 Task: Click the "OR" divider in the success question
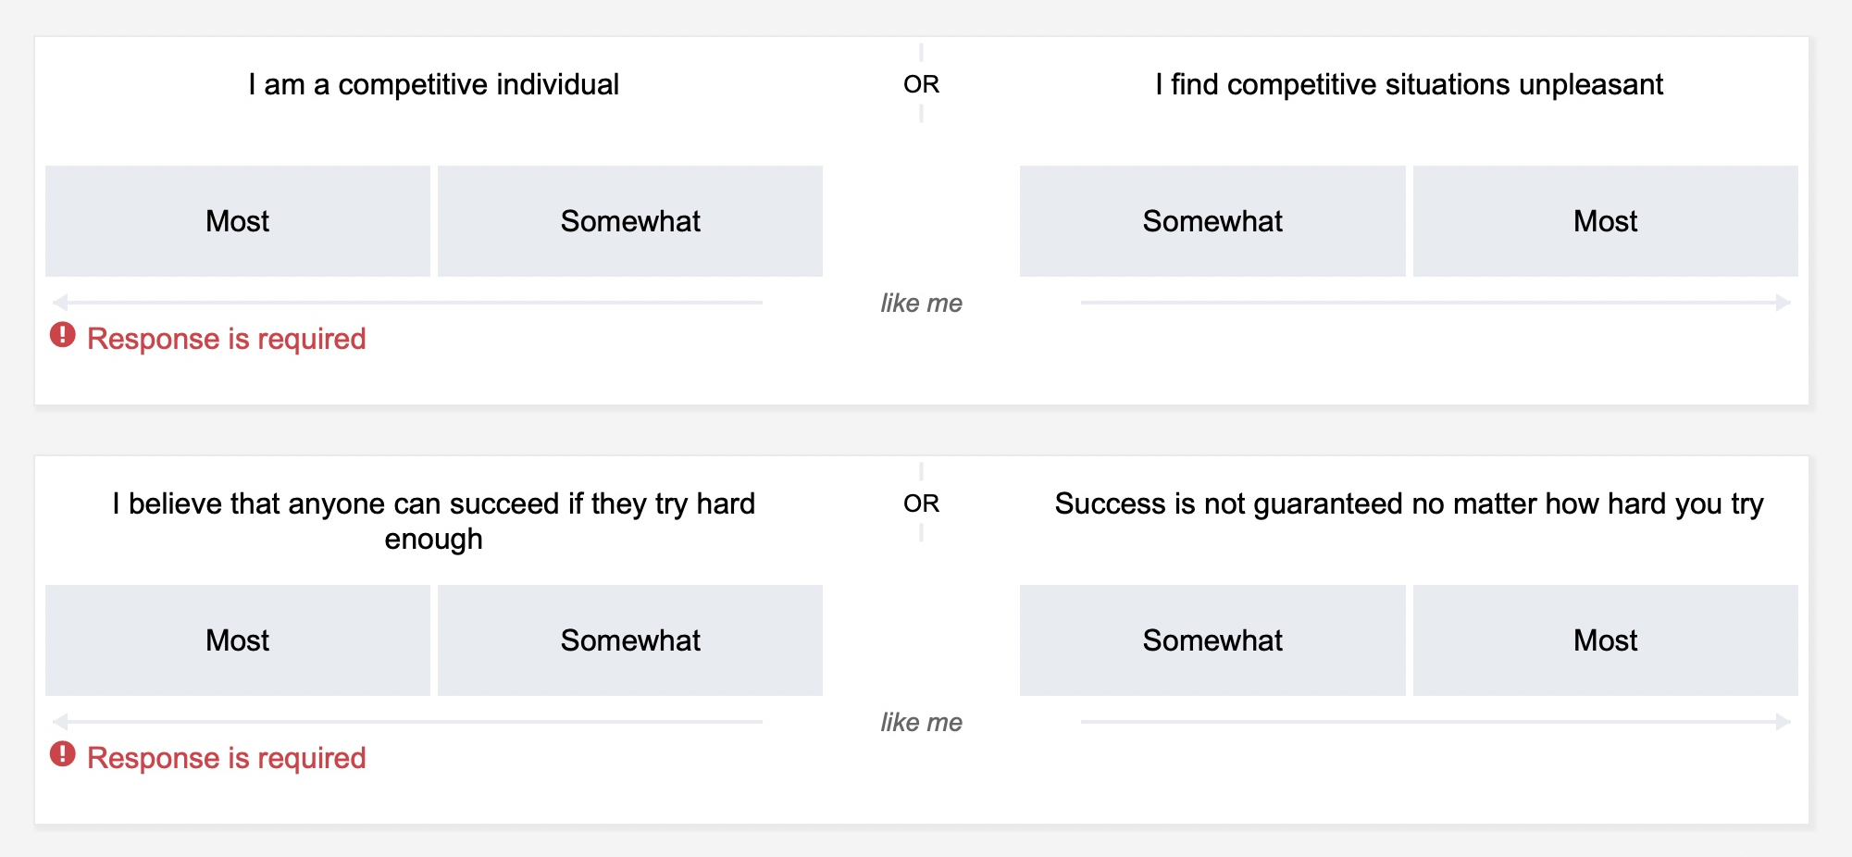click(x=921, y=503)
